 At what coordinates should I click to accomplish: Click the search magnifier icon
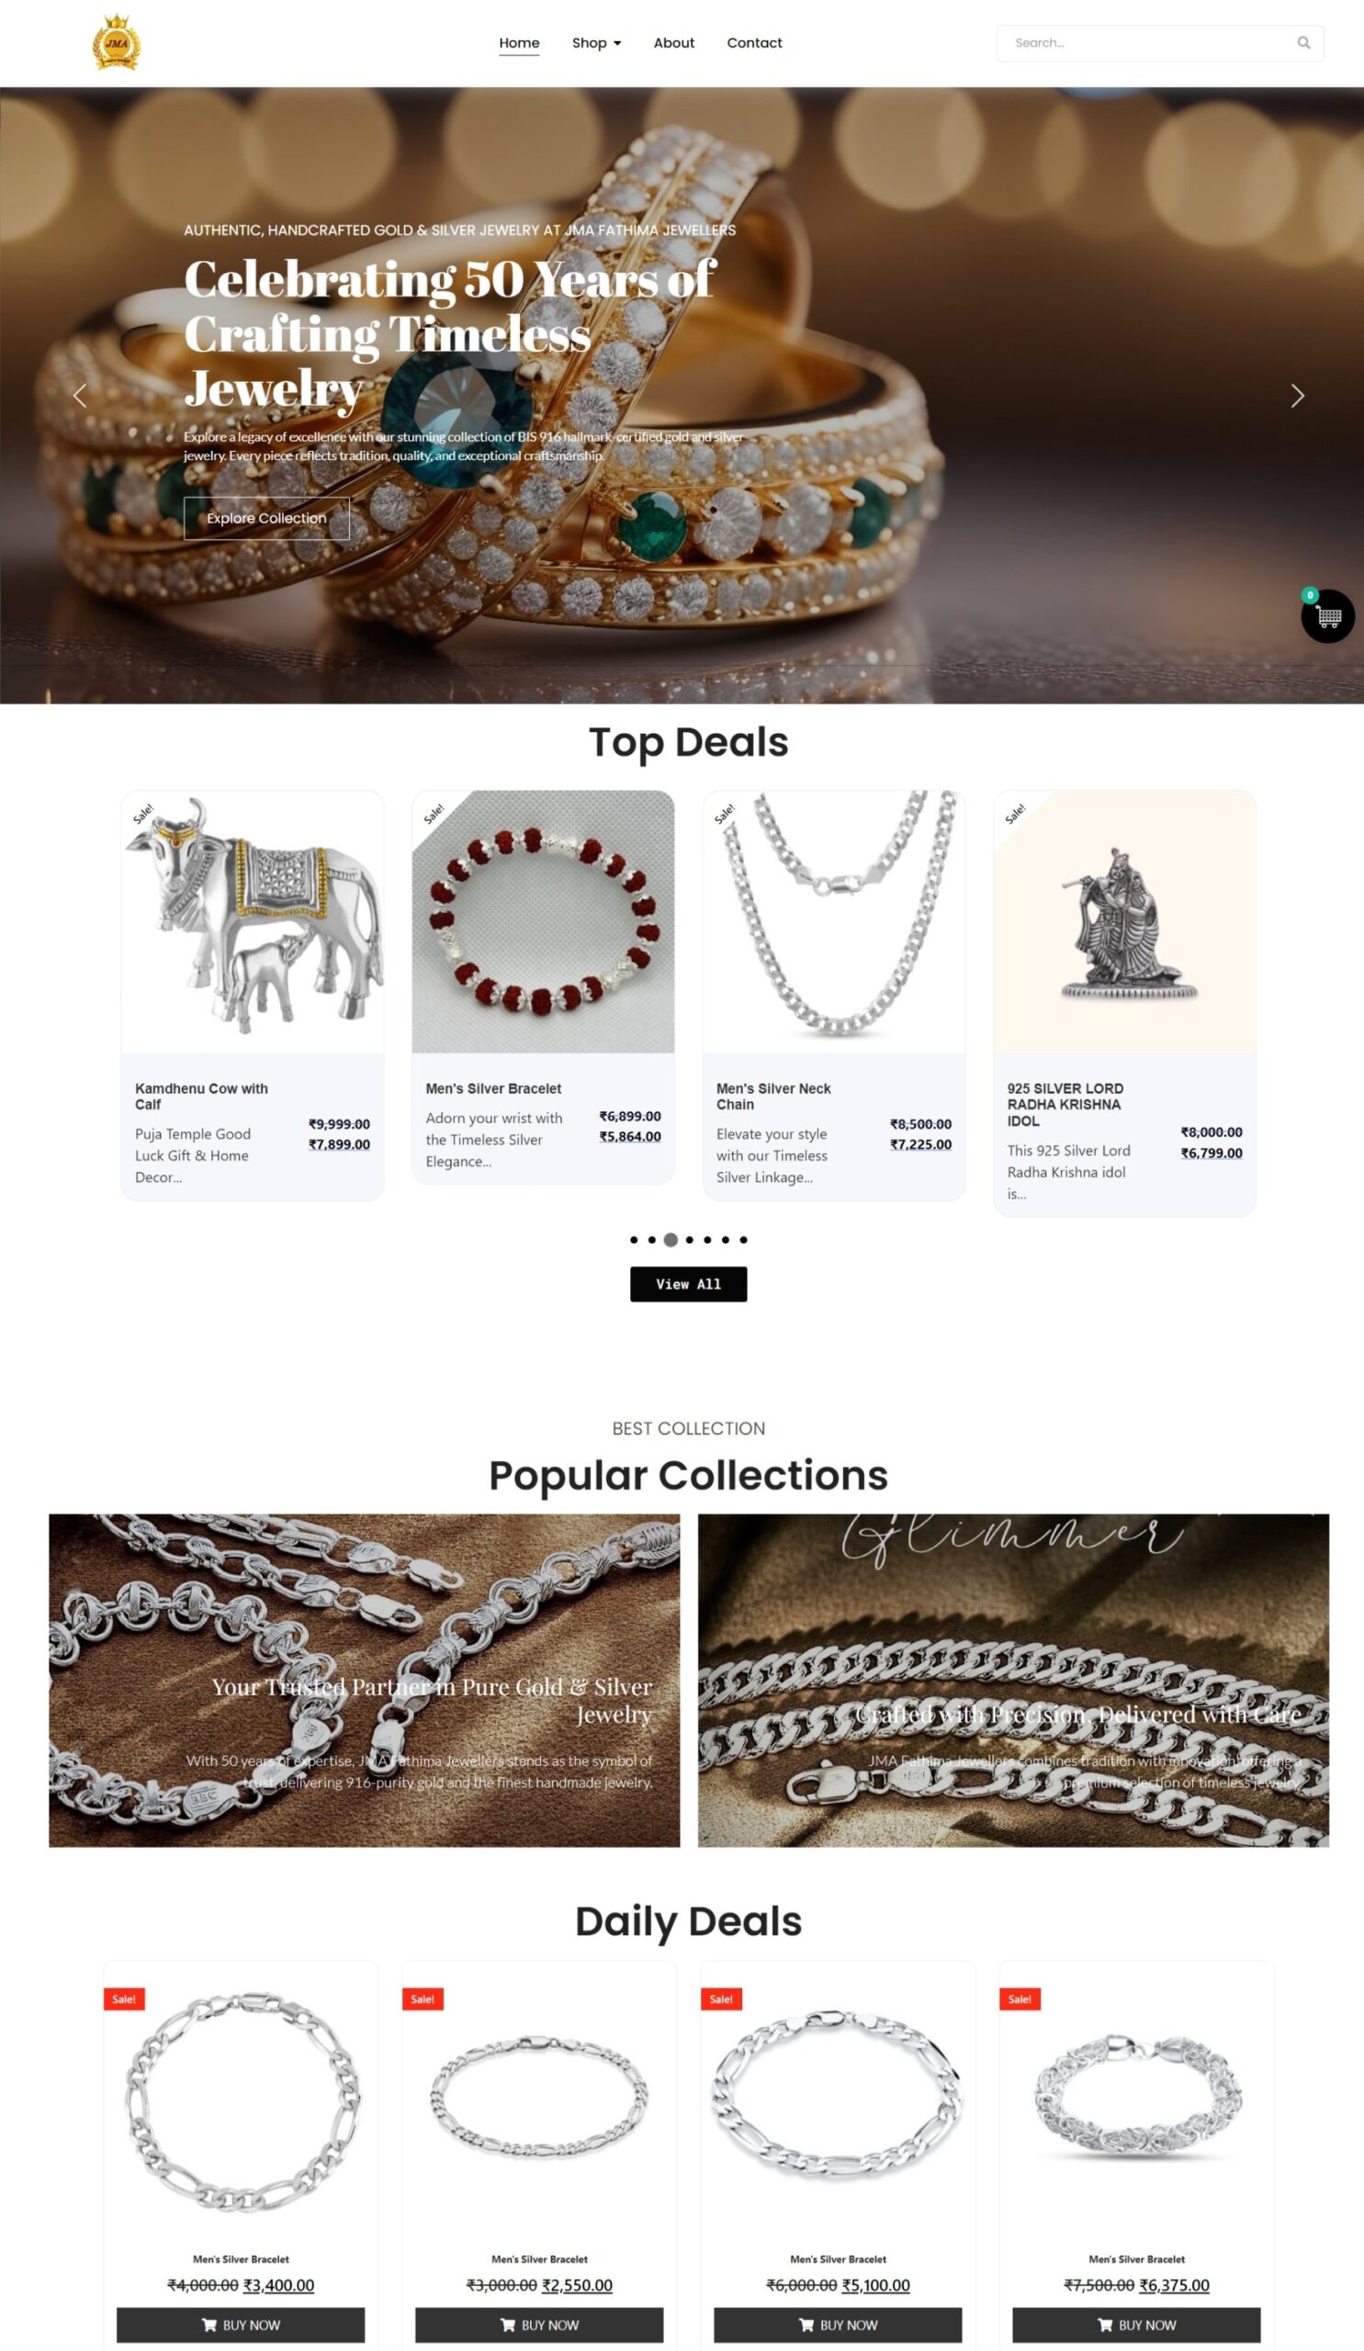[1303, 43]
